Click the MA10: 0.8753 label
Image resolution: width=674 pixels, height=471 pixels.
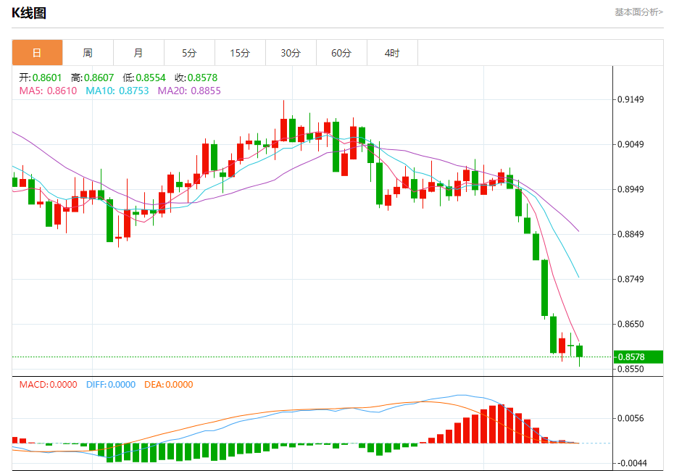[117, 91]
